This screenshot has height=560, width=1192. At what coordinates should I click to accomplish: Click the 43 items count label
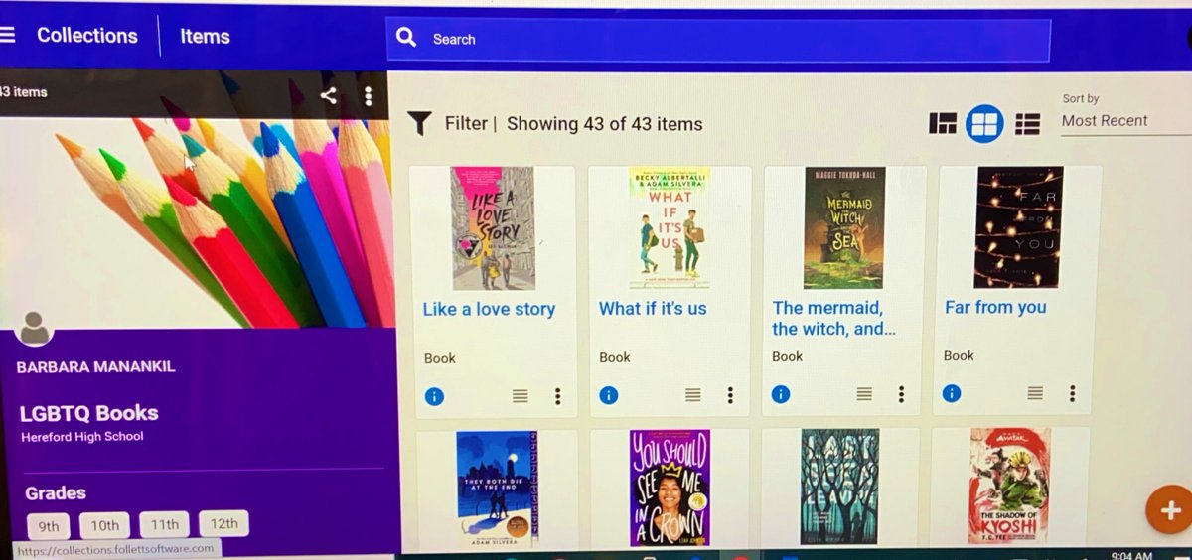tap(23, 91)
